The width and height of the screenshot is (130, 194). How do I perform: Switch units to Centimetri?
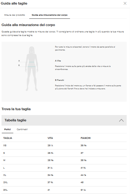point(22,130)
